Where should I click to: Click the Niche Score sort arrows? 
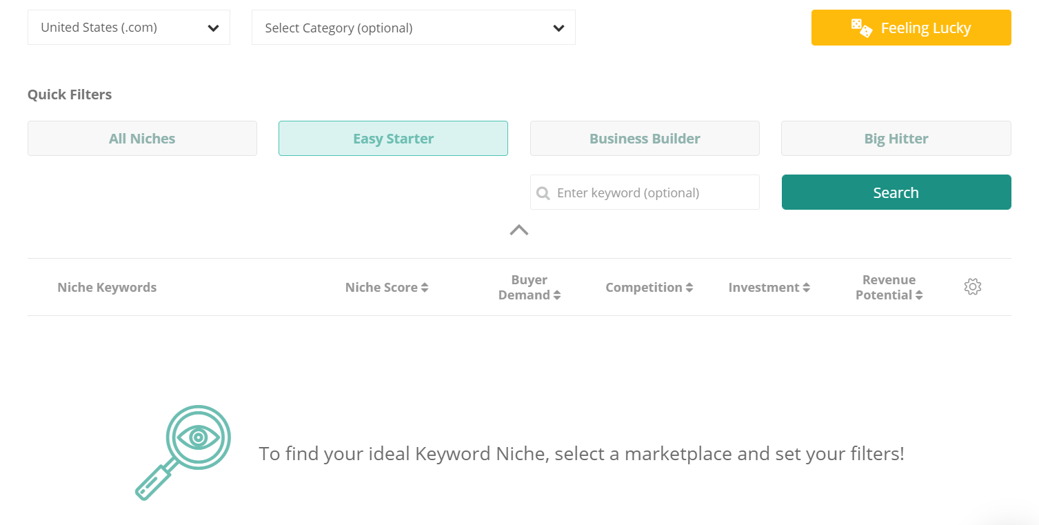tap(425, 288)
